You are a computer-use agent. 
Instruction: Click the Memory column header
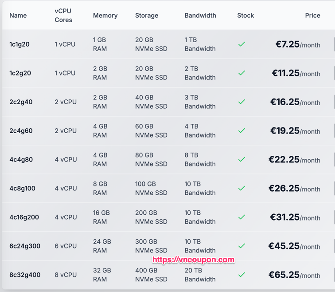(105, 16)
